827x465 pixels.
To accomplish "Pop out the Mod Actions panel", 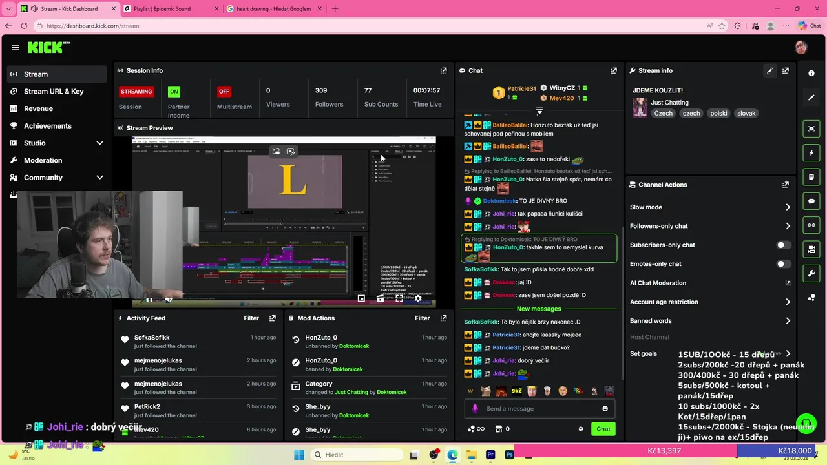I will (443, 318).
